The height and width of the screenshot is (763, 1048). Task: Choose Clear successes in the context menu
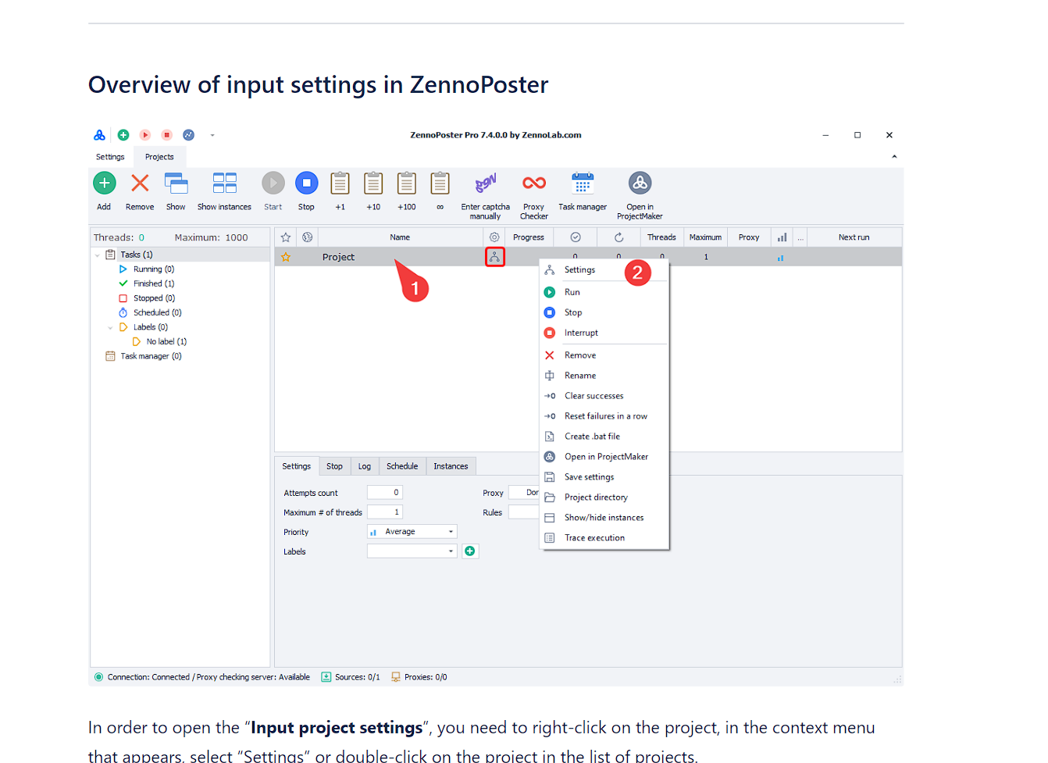(604, 396)
